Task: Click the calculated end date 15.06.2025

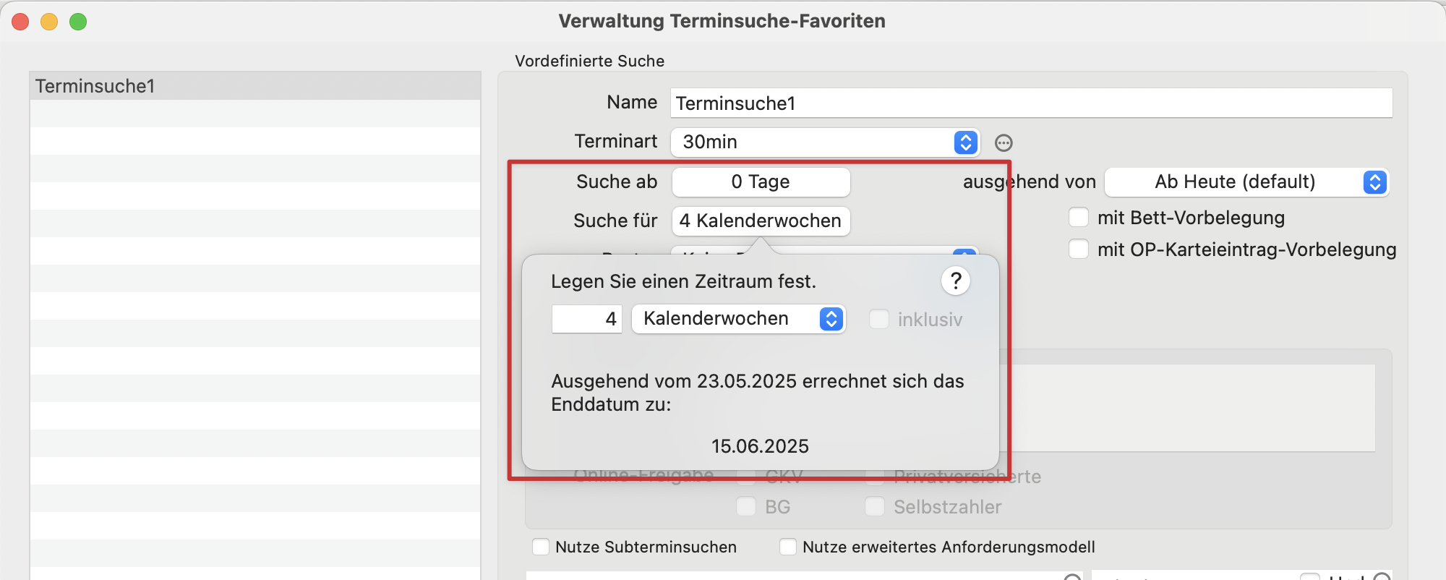Action: click(x=760, y=446)
